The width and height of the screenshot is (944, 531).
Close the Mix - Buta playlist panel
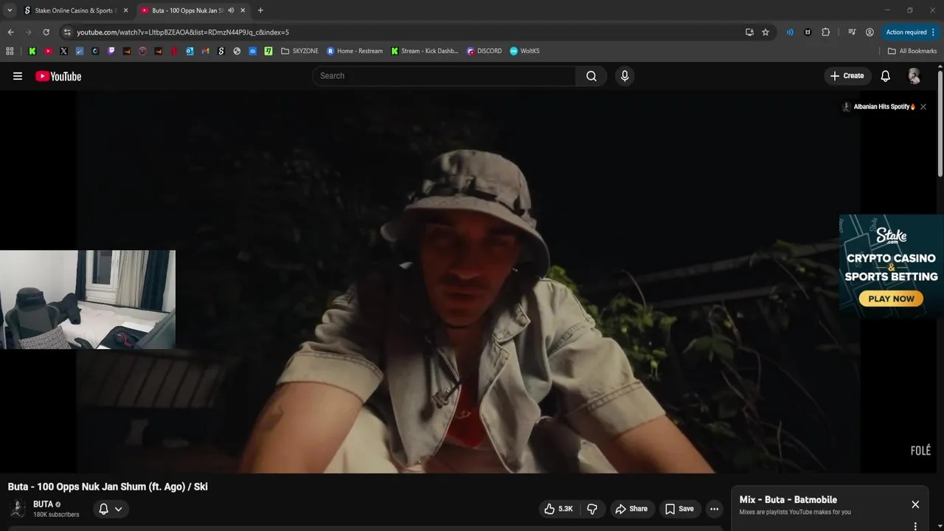[x=915, y=504]
